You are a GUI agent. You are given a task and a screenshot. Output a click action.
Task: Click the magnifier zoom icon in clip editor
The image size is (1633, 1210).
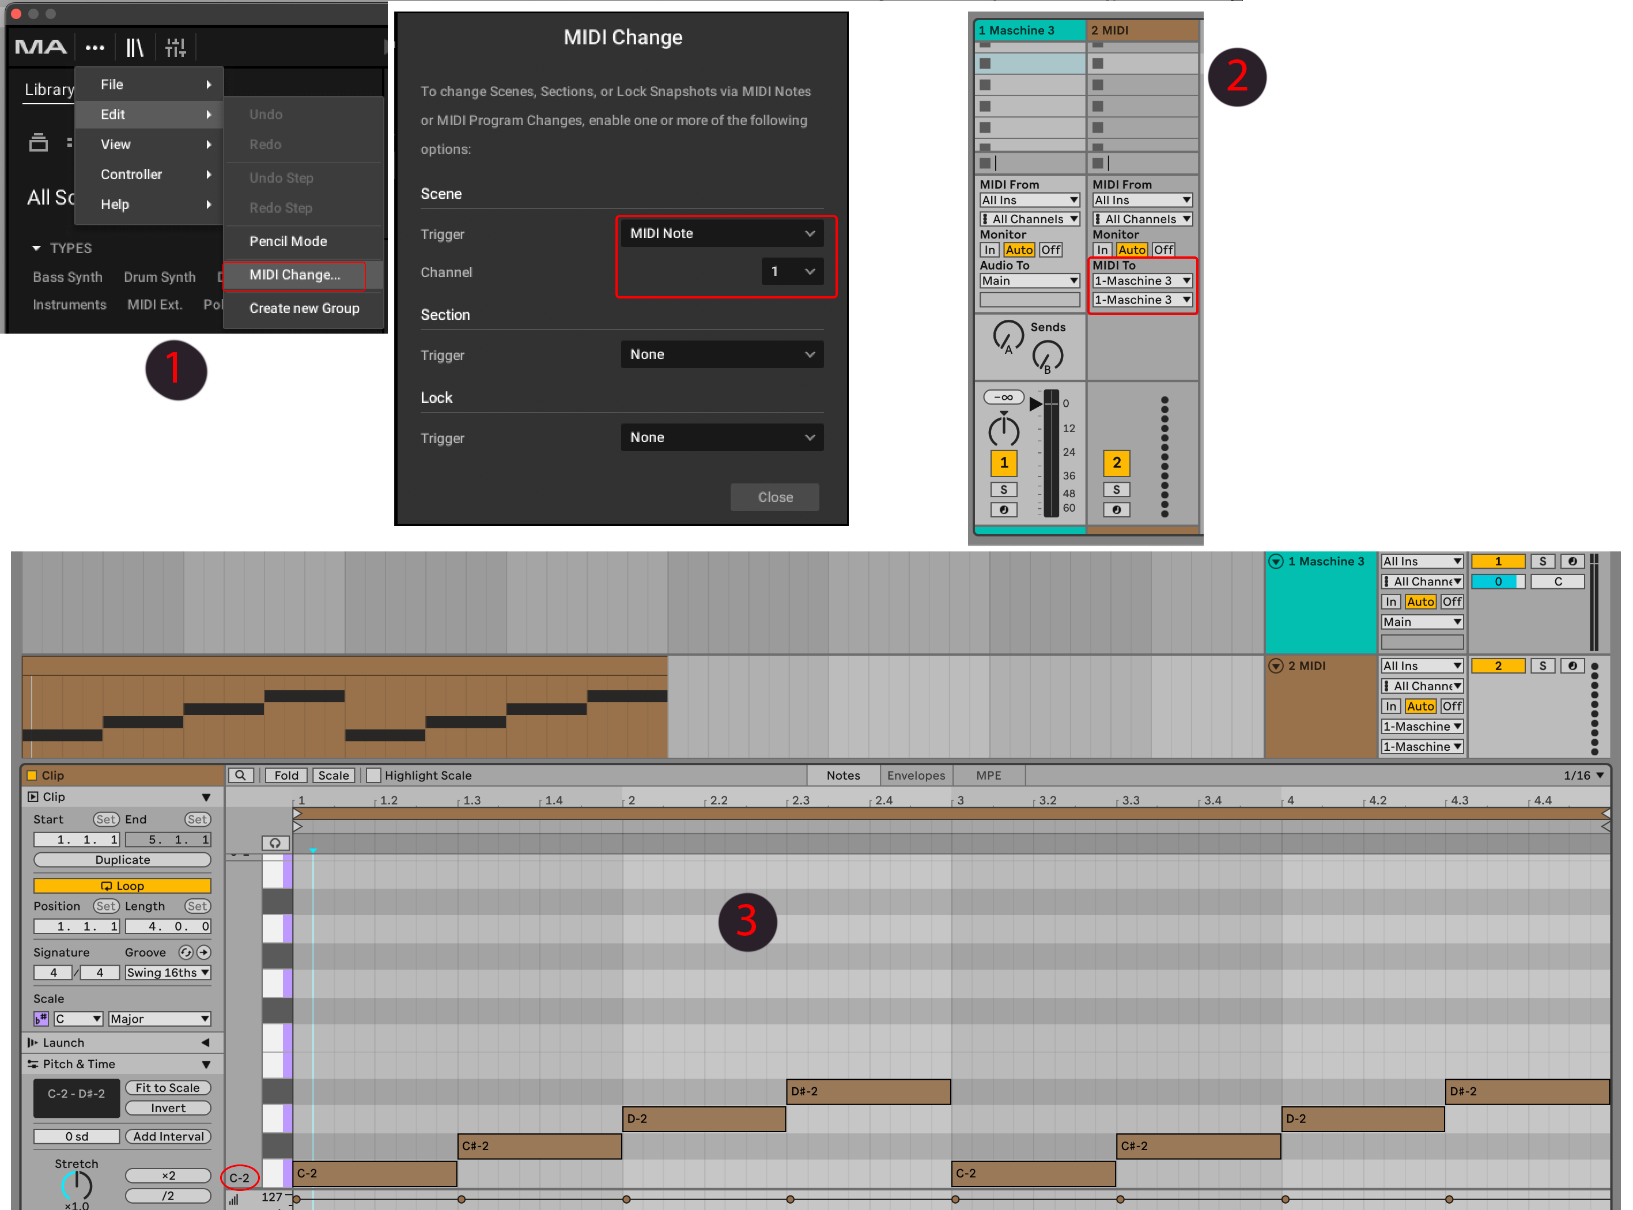240,775
